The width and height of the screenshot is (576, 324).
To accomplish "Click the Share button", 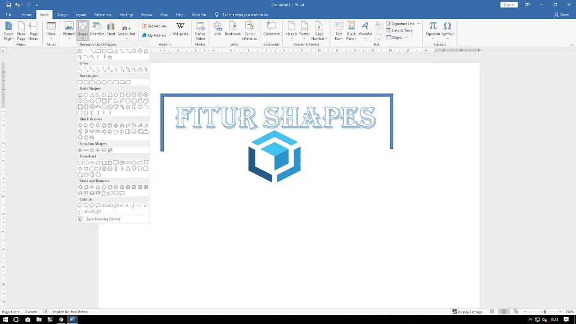I will 561,15.
